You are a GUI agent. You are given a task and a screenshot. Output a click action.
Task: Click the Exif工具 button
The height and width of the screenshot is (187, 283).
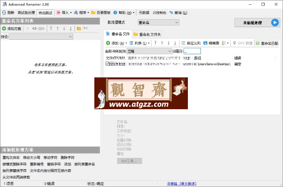click(x=129, y=161)
